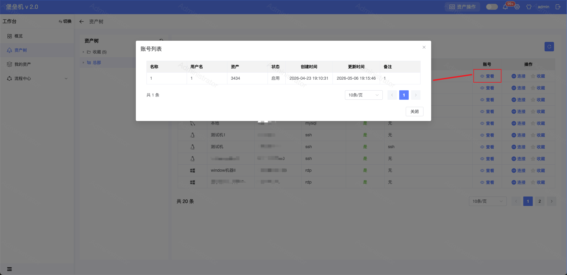Click the 2026-04-23 19:10:31 created time
The width and height of the screenshot is (567, 275).
tap(309, 78)
